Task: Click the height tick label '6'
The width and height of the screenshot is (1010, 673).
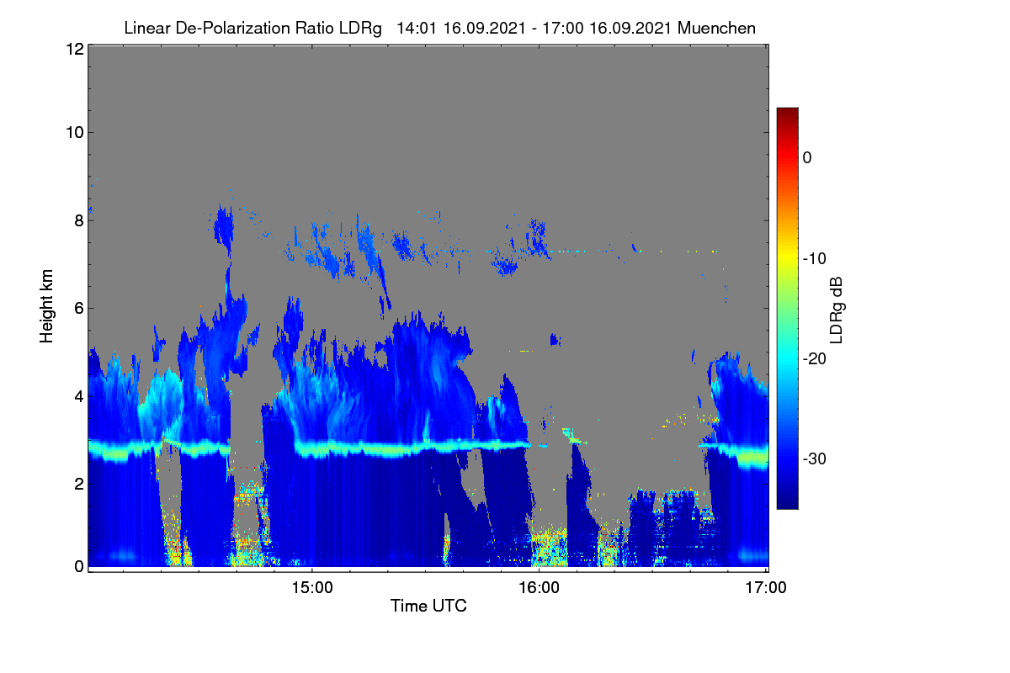Action: pos(78,308)
